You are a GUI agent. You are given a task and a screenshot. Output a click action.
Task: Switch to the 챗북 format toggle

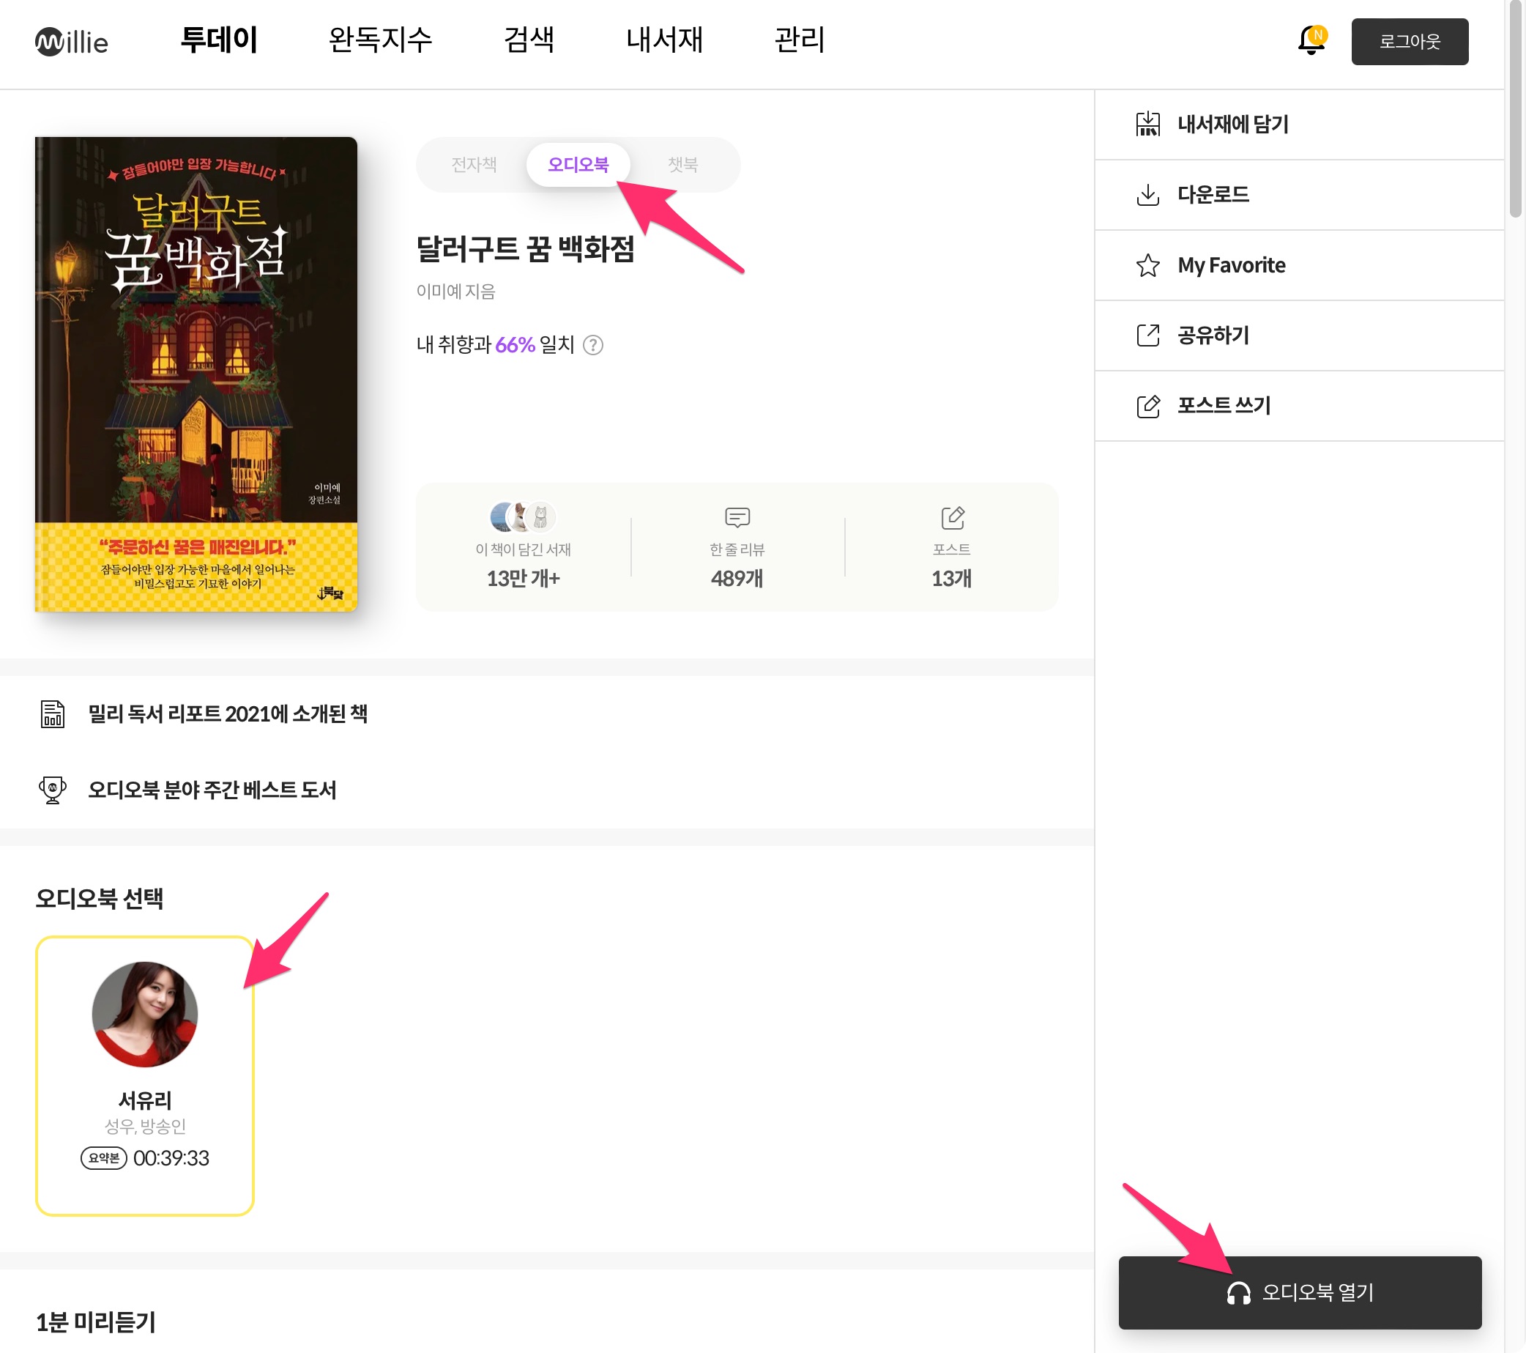pos(682,164)
